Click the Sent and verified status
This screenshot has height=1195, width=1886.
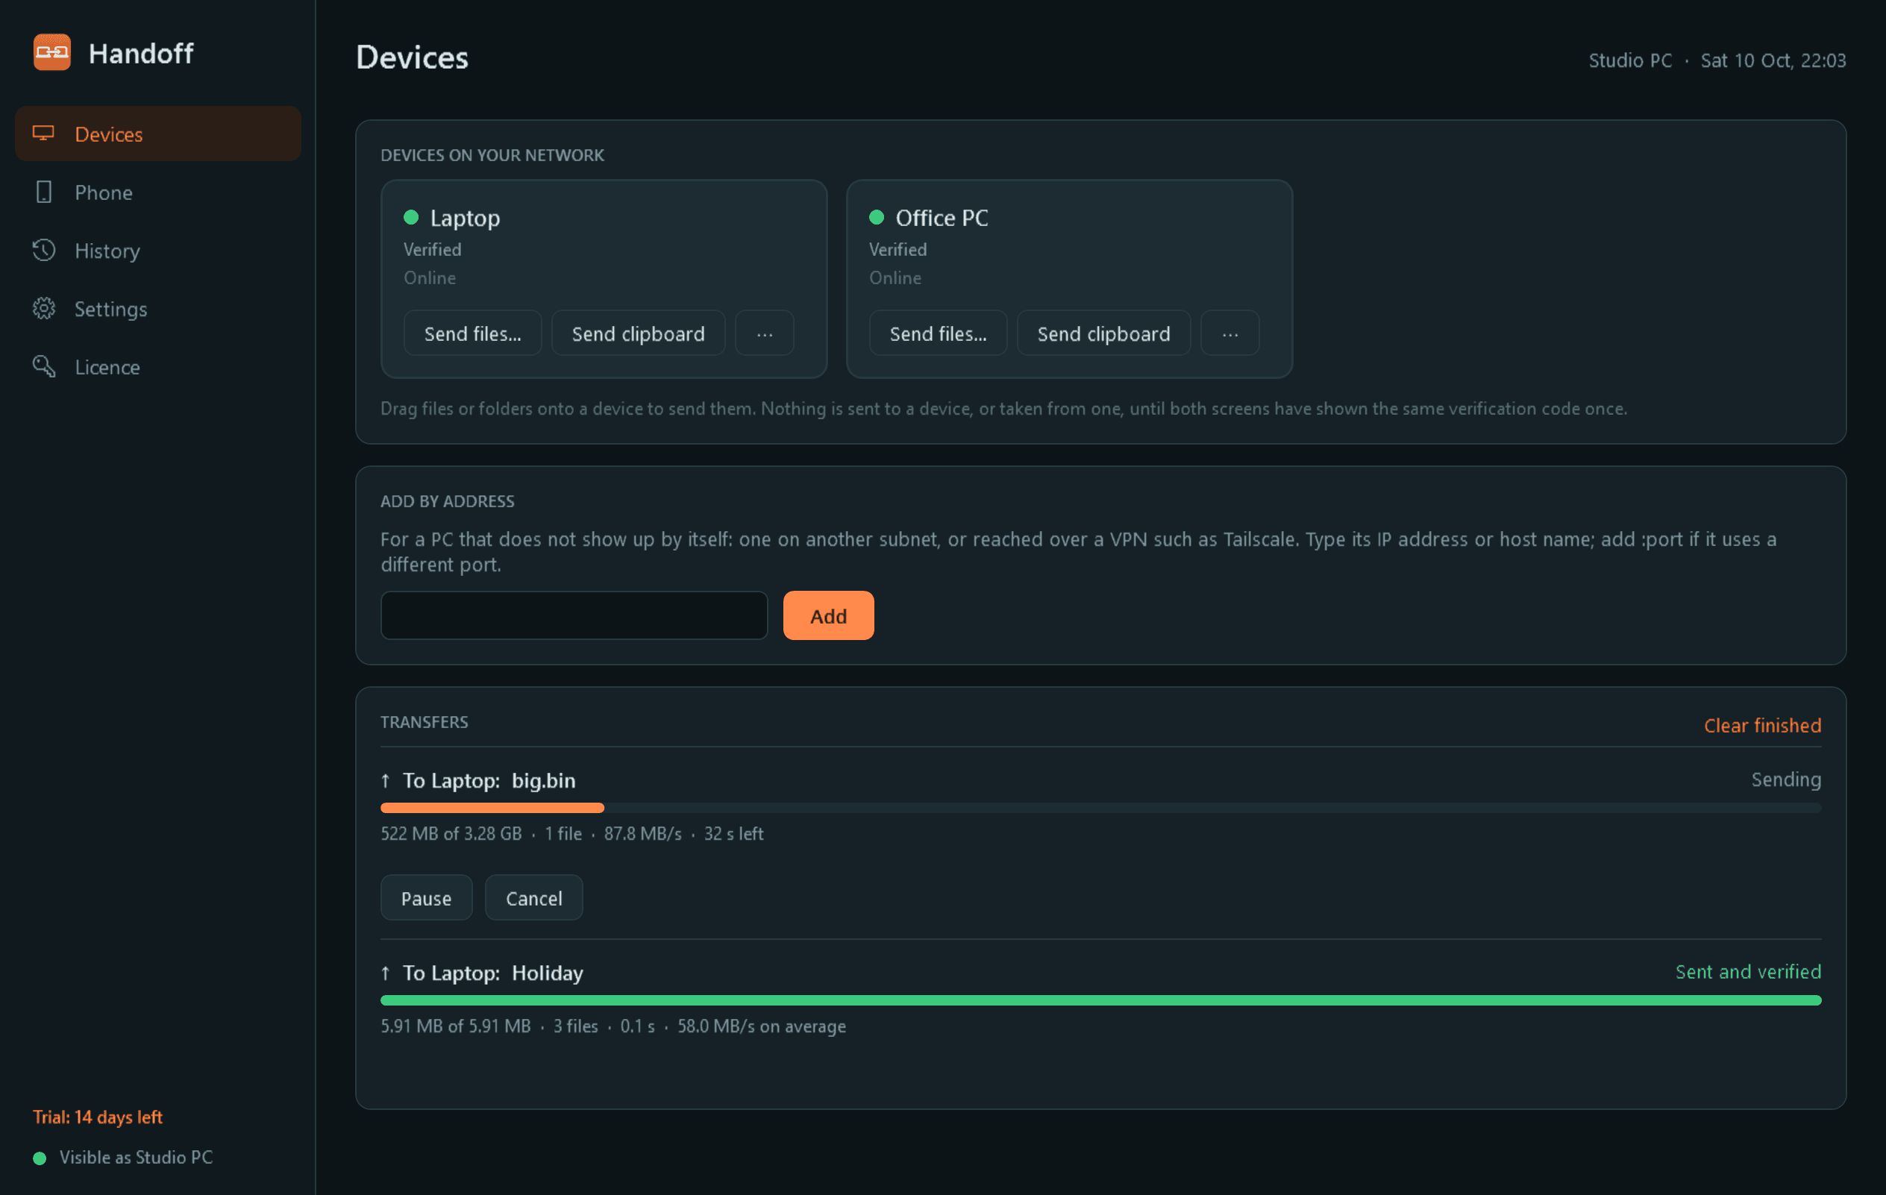pos(1748,972)
